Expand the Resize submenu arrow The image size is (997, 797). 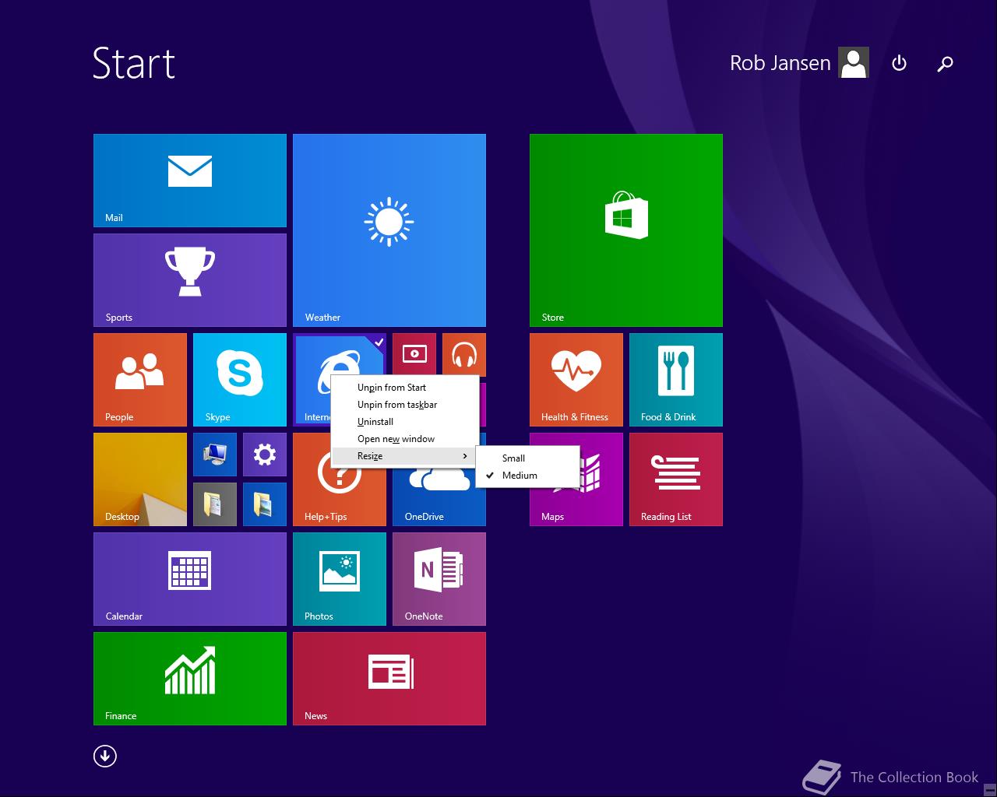coord(465,456)
